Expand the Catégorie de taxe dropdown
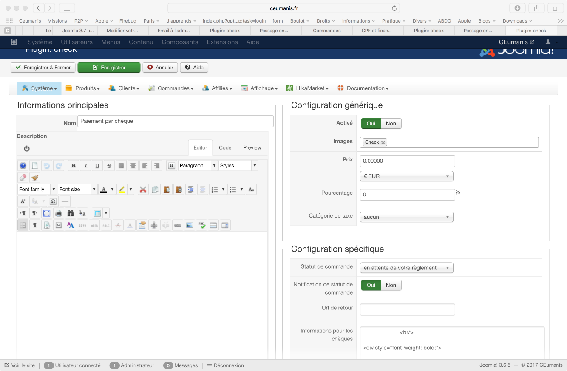The height and width of the screenshot is (371, 567). tap(406, 217)
